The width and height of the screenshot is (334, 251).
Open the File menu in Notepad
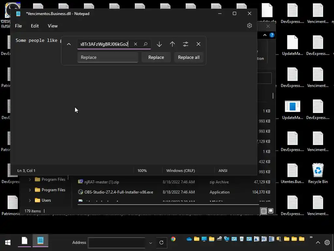(x=18, y=26)
